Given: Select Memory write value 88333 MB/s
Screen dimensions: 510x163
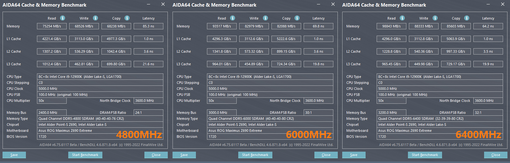Looking at the screenshot, I should click(424, 26).
